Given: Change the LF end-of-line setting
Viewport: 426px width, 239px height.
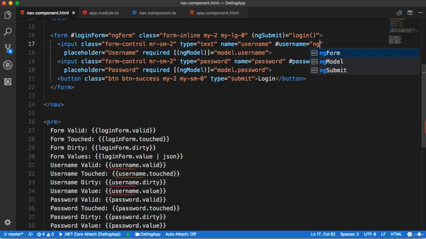Looking at the screenshot, I should [383, 234].
